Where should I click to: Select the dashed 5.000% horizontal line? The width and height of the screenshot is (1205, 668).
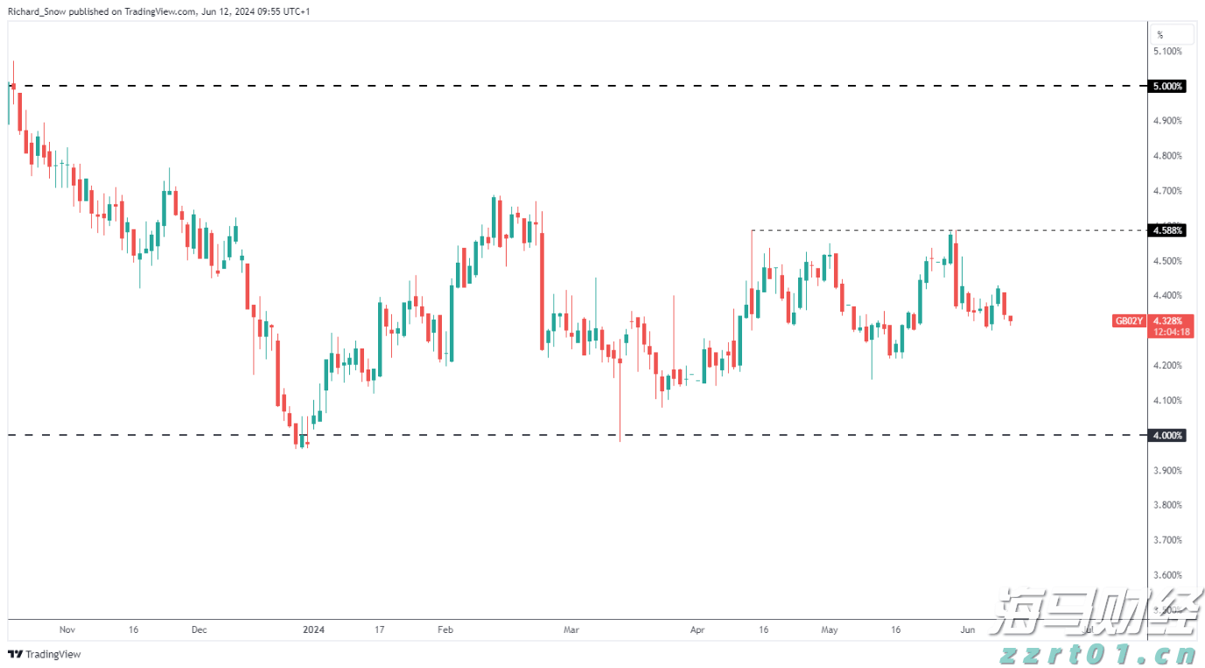click(x=577, y=86)
